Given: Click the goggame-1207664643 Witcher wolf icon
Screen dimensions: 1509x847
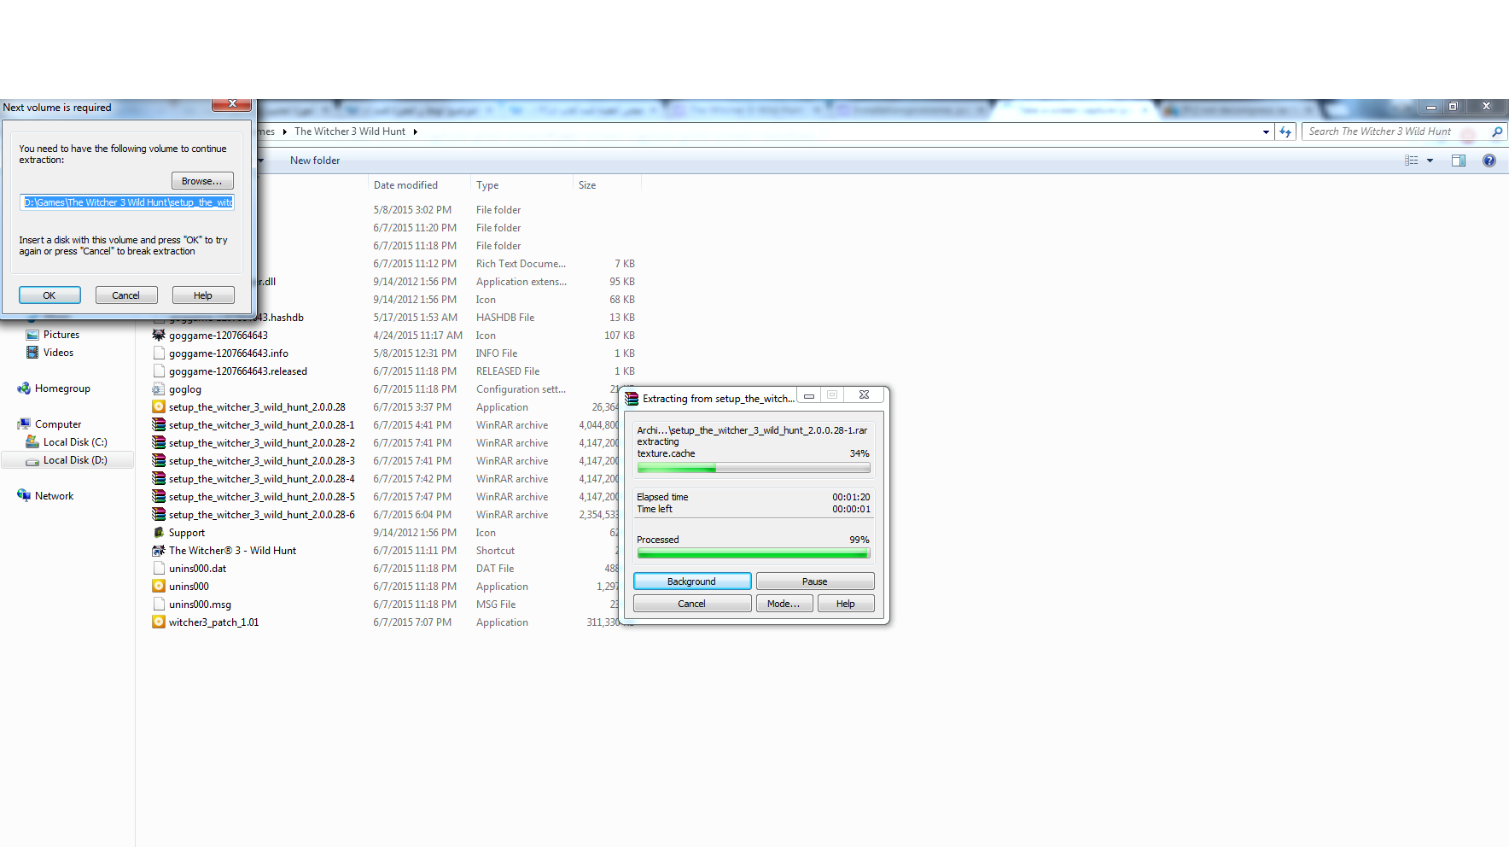Looking at the screenshot, I should (x=159, y=336).
